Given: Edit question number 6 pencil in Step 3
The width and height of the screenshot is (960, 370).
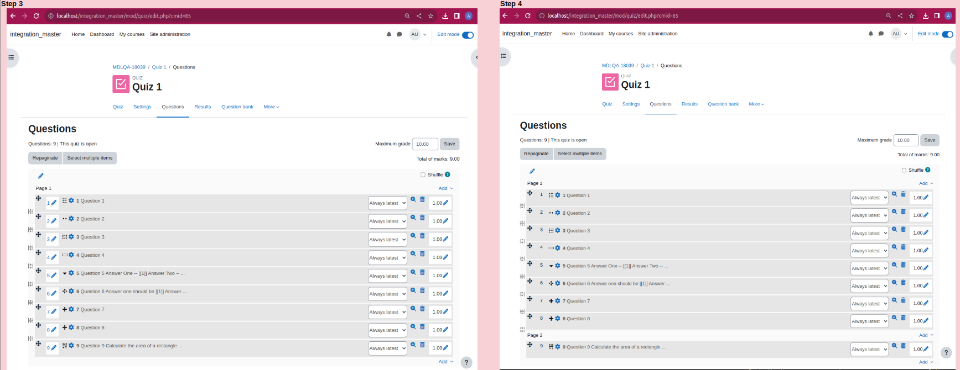Looking at the screenshot, I should 54,294.
